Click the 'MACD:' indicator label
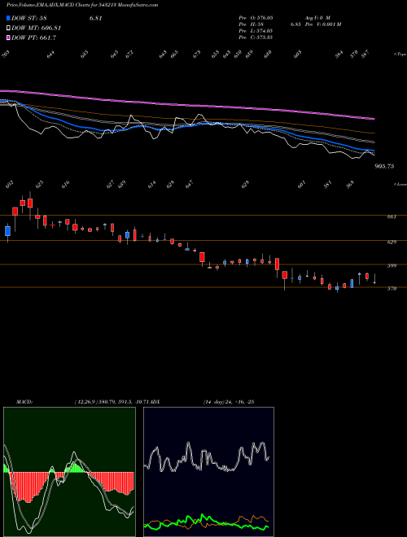 [x=24, y=402]
